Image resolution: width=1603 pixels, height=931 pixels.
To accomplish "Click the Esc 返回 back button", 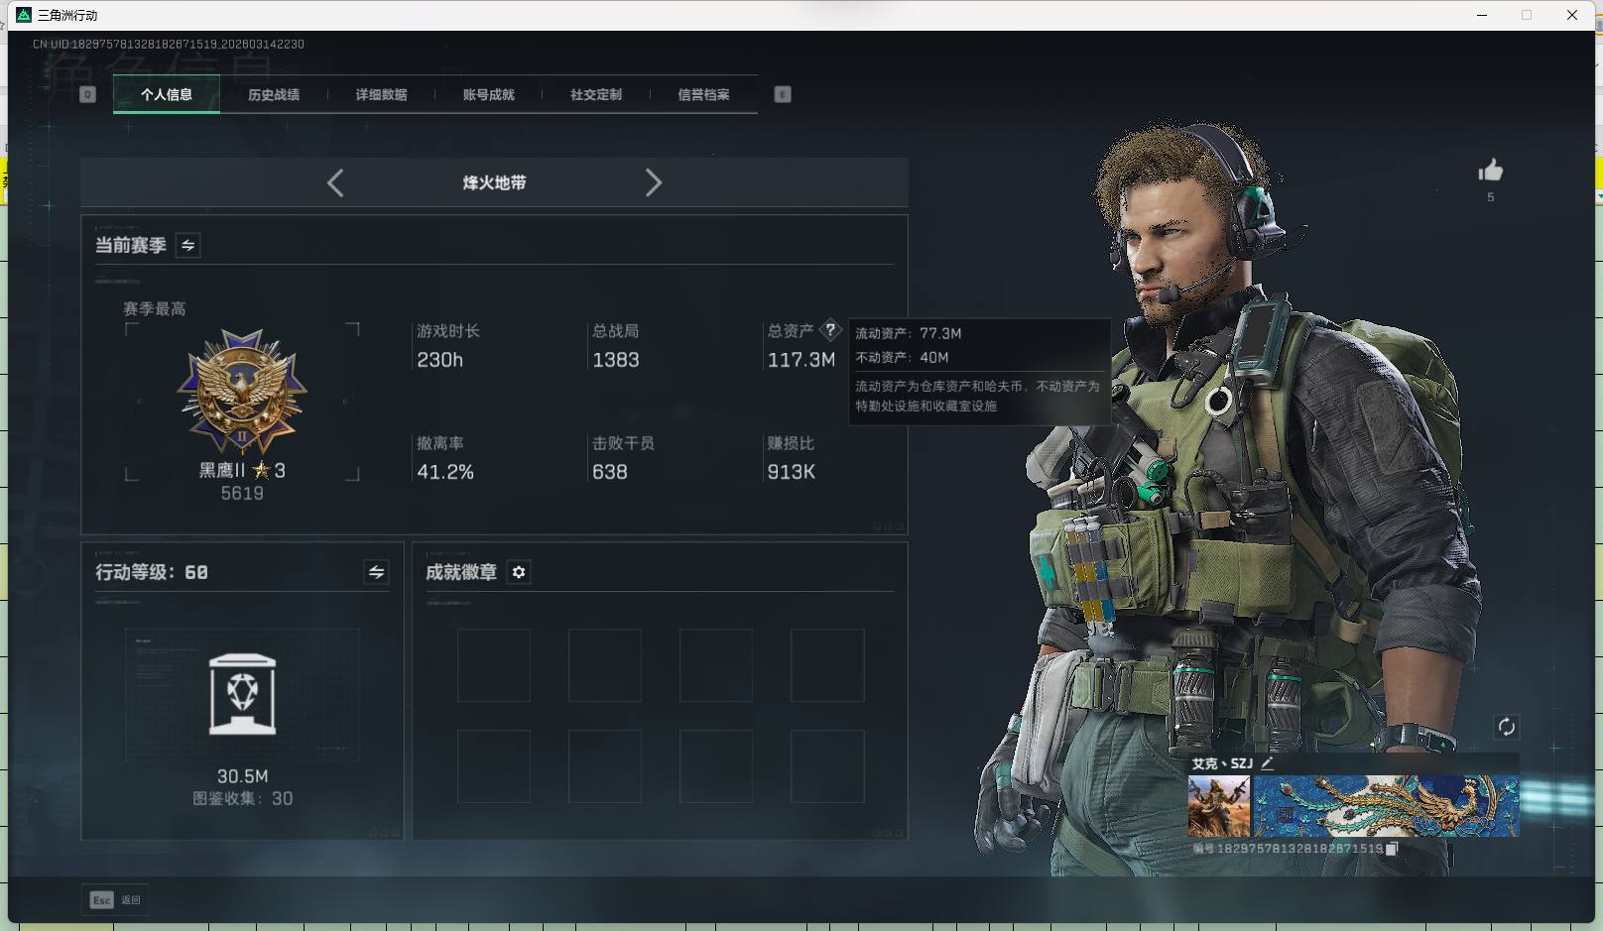I will [115, 899].
